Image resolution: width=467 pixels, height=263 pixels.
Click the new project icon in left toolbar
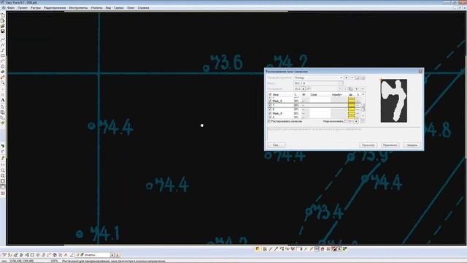[3, 15]
